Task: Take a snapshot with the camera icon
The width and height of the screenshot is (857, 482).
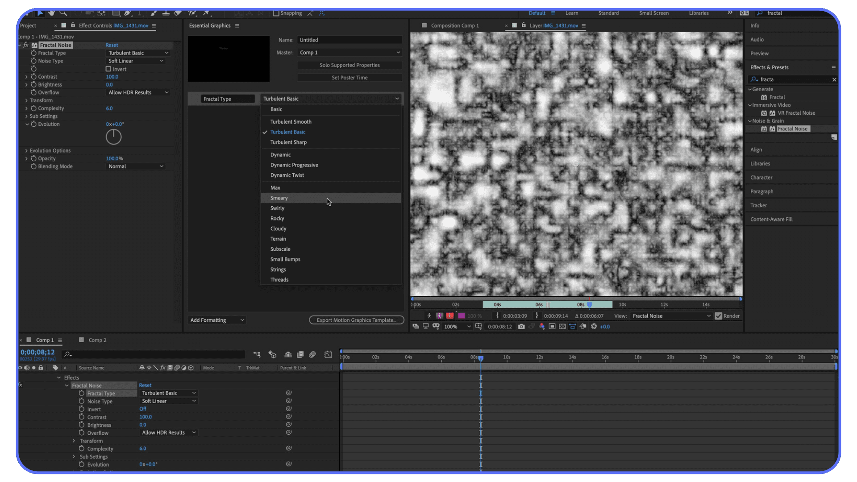Action: (521, 327)
